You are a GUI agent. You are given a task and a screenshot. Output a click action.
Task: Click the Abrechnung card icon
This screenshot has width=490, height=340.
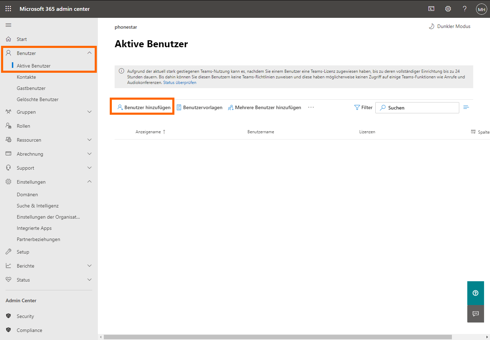point(8,154)
